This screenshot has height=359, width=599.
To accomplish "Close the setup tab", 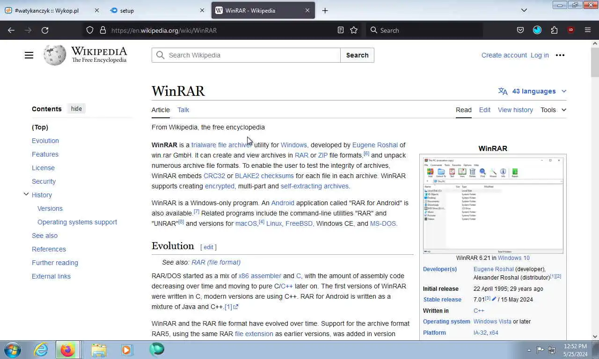I will pos(202,10).
